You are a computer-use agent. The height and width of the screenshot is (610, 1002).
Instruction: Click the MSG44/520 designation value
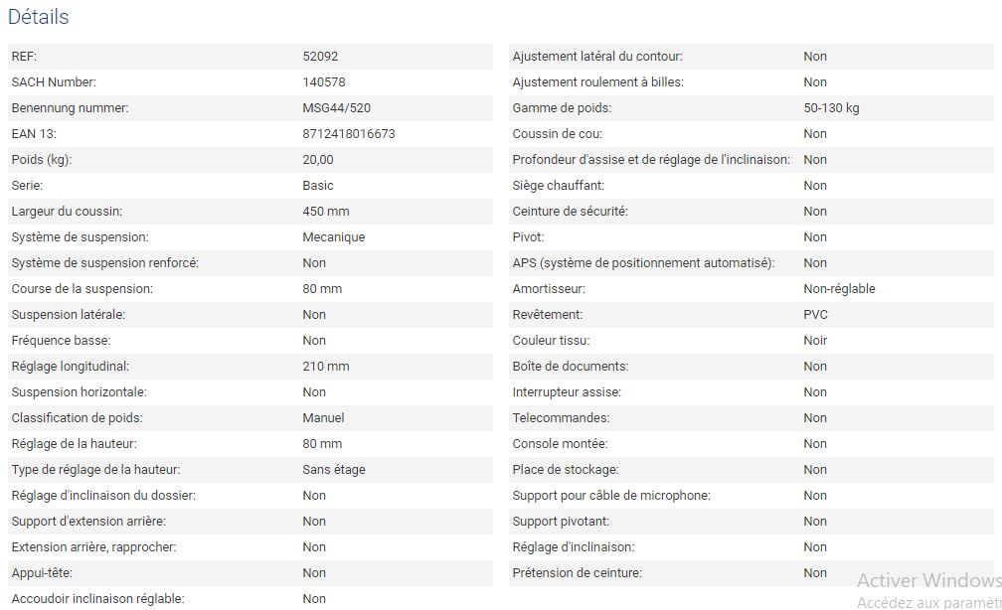click(336, 108)
